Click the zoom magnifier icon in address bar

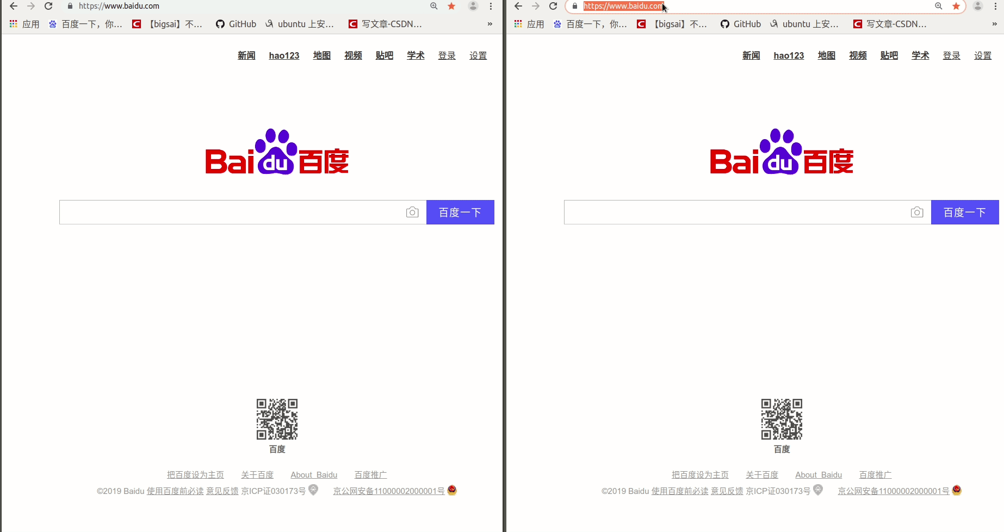433,6
